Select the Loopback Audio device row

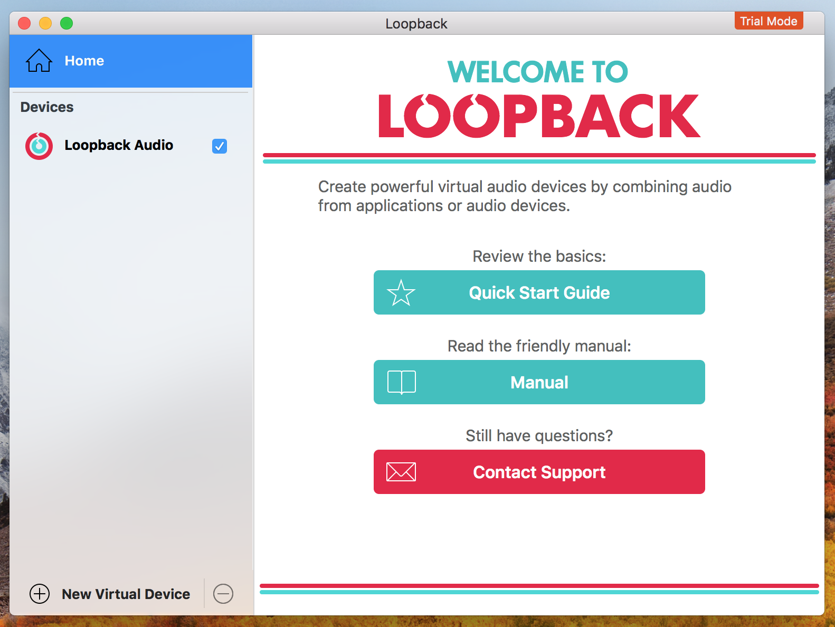131,146
